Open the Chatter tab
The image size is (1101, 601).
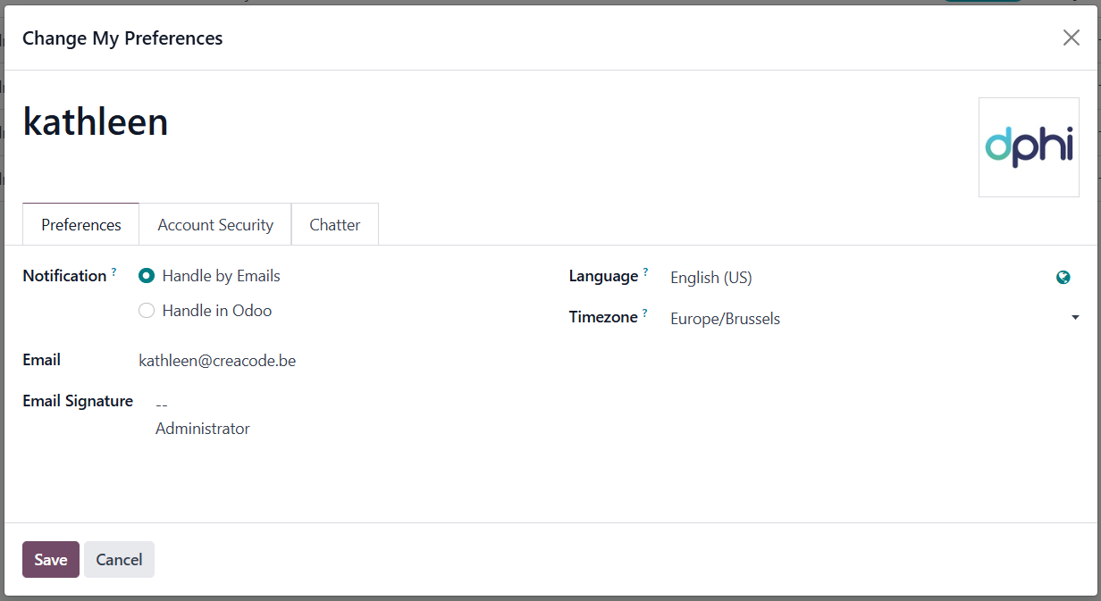(334, 224)
